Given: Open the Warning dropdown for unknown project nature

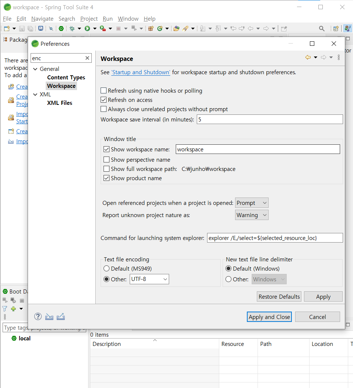Looking at the screenshot, I should (252, 215).
